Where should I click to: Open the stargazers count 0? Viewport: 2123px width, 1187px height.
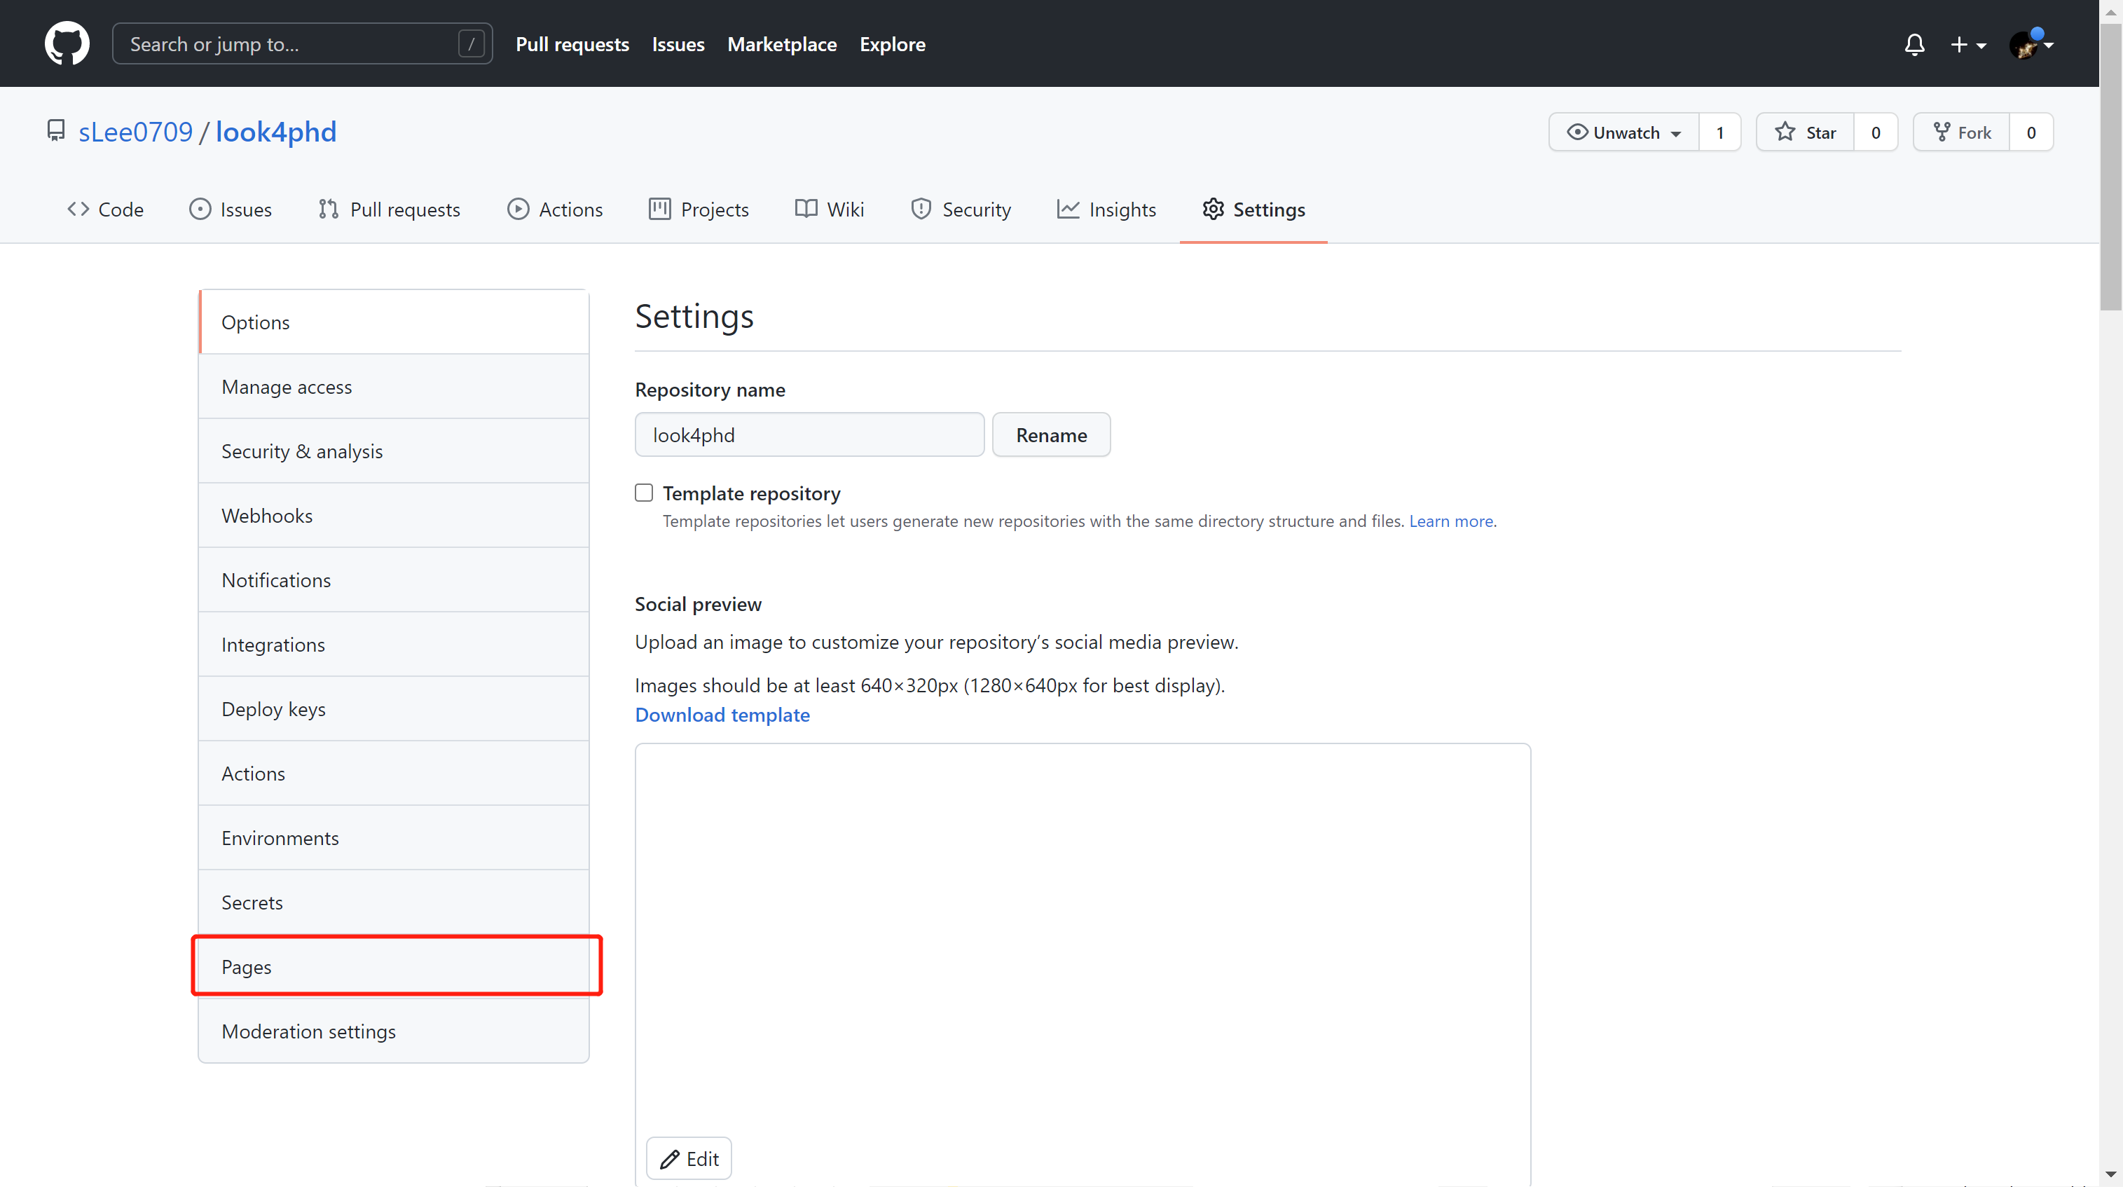point(1876,132)
